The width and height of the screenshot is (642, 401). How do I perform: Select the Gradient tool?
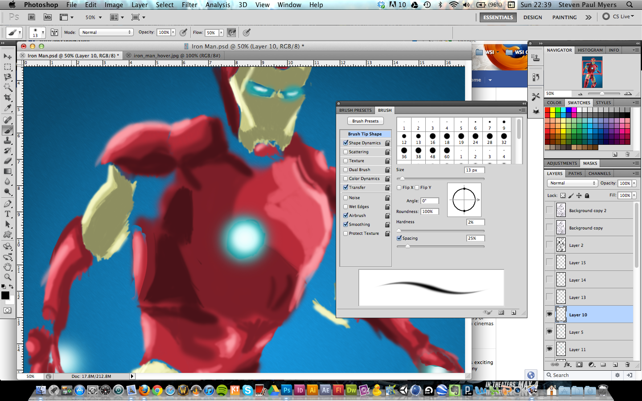click(8, 171)
